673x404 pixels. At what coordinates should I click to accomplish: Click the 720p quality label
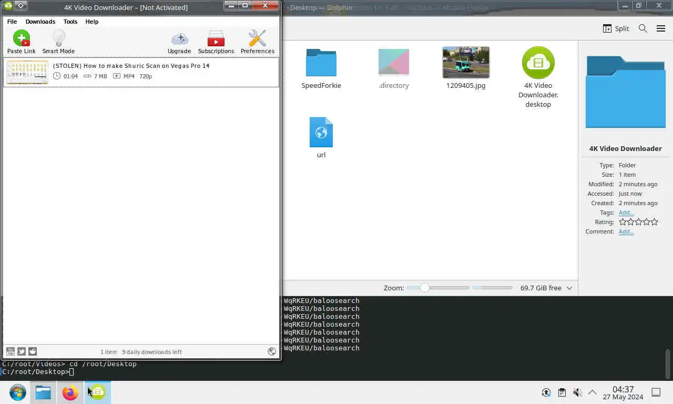coord(146,76)
